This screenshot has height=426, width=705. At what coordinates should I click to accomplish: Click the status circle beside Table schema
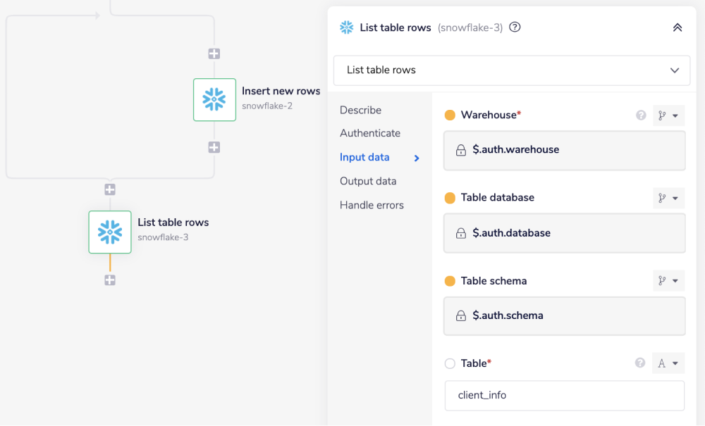point(451,280)
